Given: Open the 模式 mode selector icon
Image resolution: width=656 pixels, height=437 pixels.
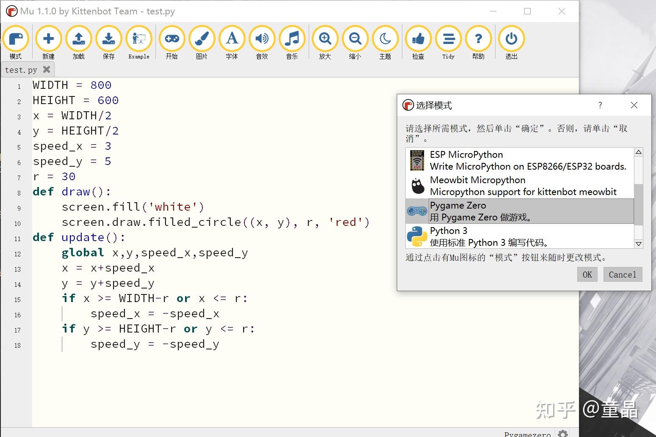Looking at the screenshot, I should pyautogui.click(x=16, y=40).
